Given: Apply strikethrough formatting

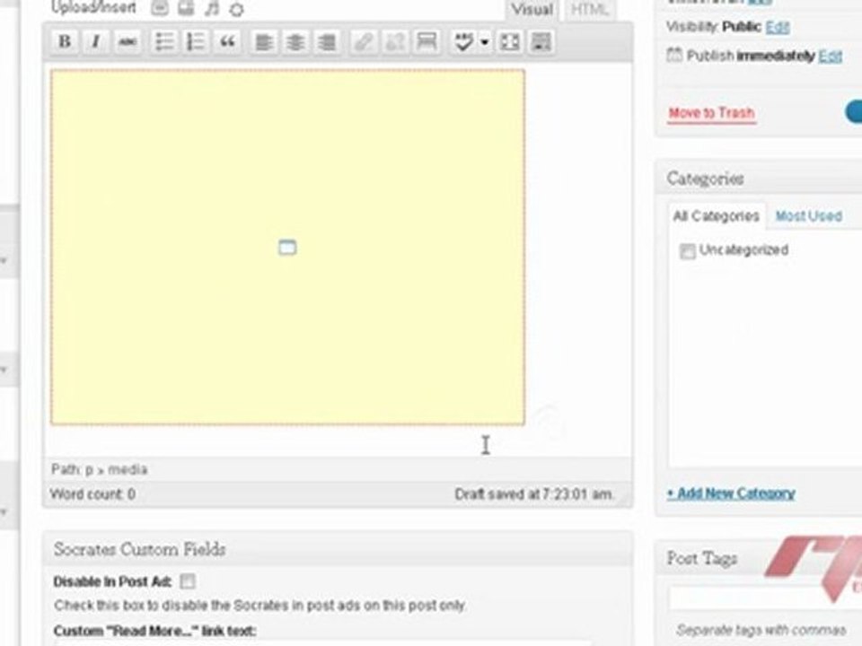Looking at the screenshot, I should coord(128,42).
